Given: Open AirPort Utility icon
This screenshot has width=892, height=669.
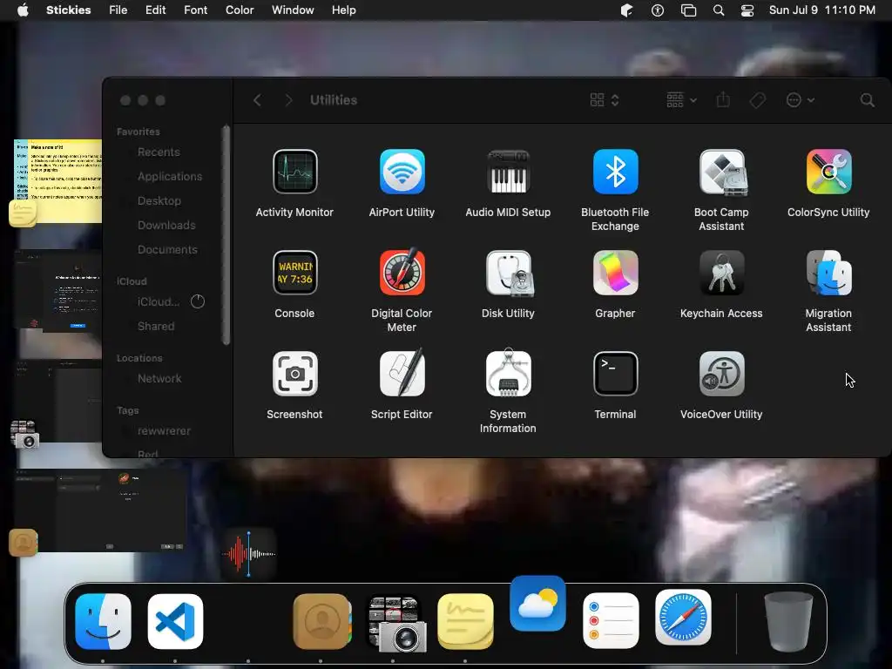Looking at the screenshot, I should (402, 172).
